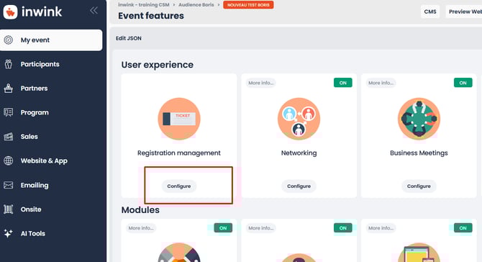This screenshot has height=262, width=482.
Task: Click the My event target icon
Action: point(9,40)
